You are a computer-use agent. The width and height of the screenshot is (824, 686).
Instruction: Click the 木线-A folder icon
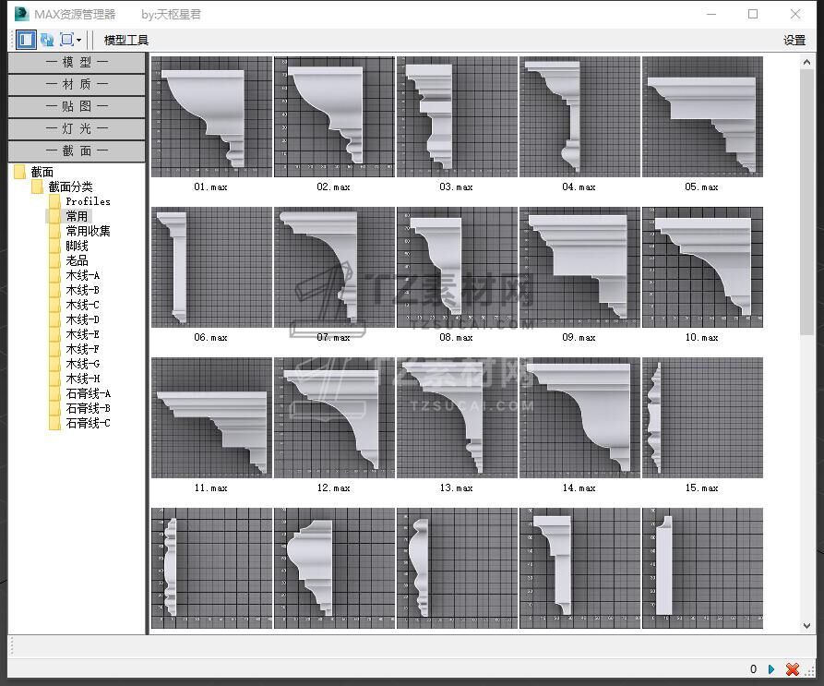55,275
